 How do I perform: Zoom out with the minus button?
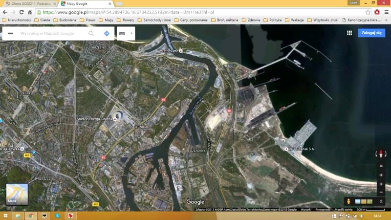(x=381, y=192)
